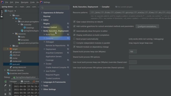Click the pause program icon
The height and width of the screenshot is (96, 171).
5,94
